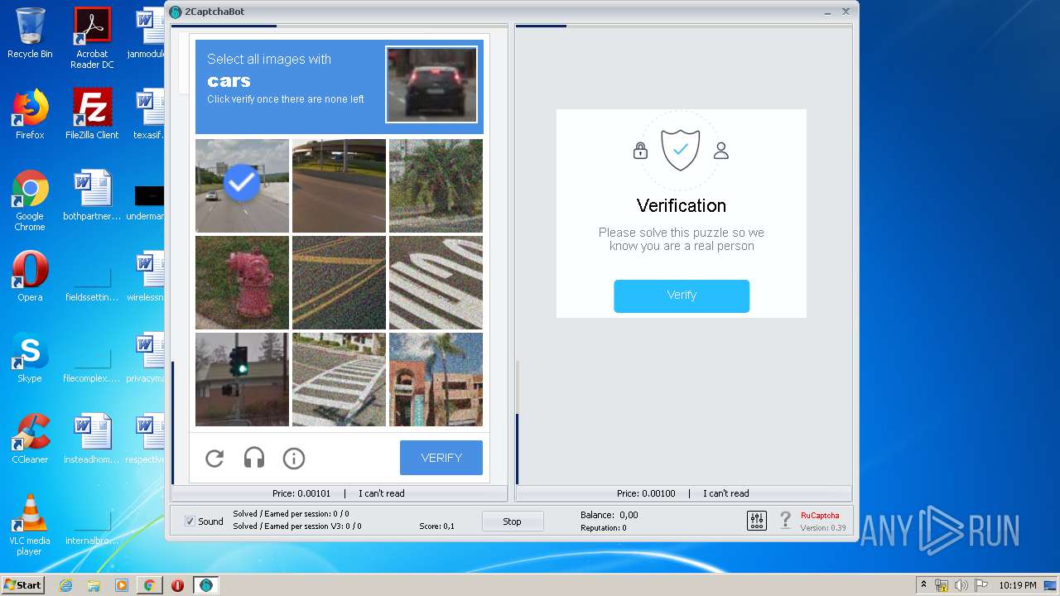Click the volume tray icon
1060x596 pixels.
point(961,585)
